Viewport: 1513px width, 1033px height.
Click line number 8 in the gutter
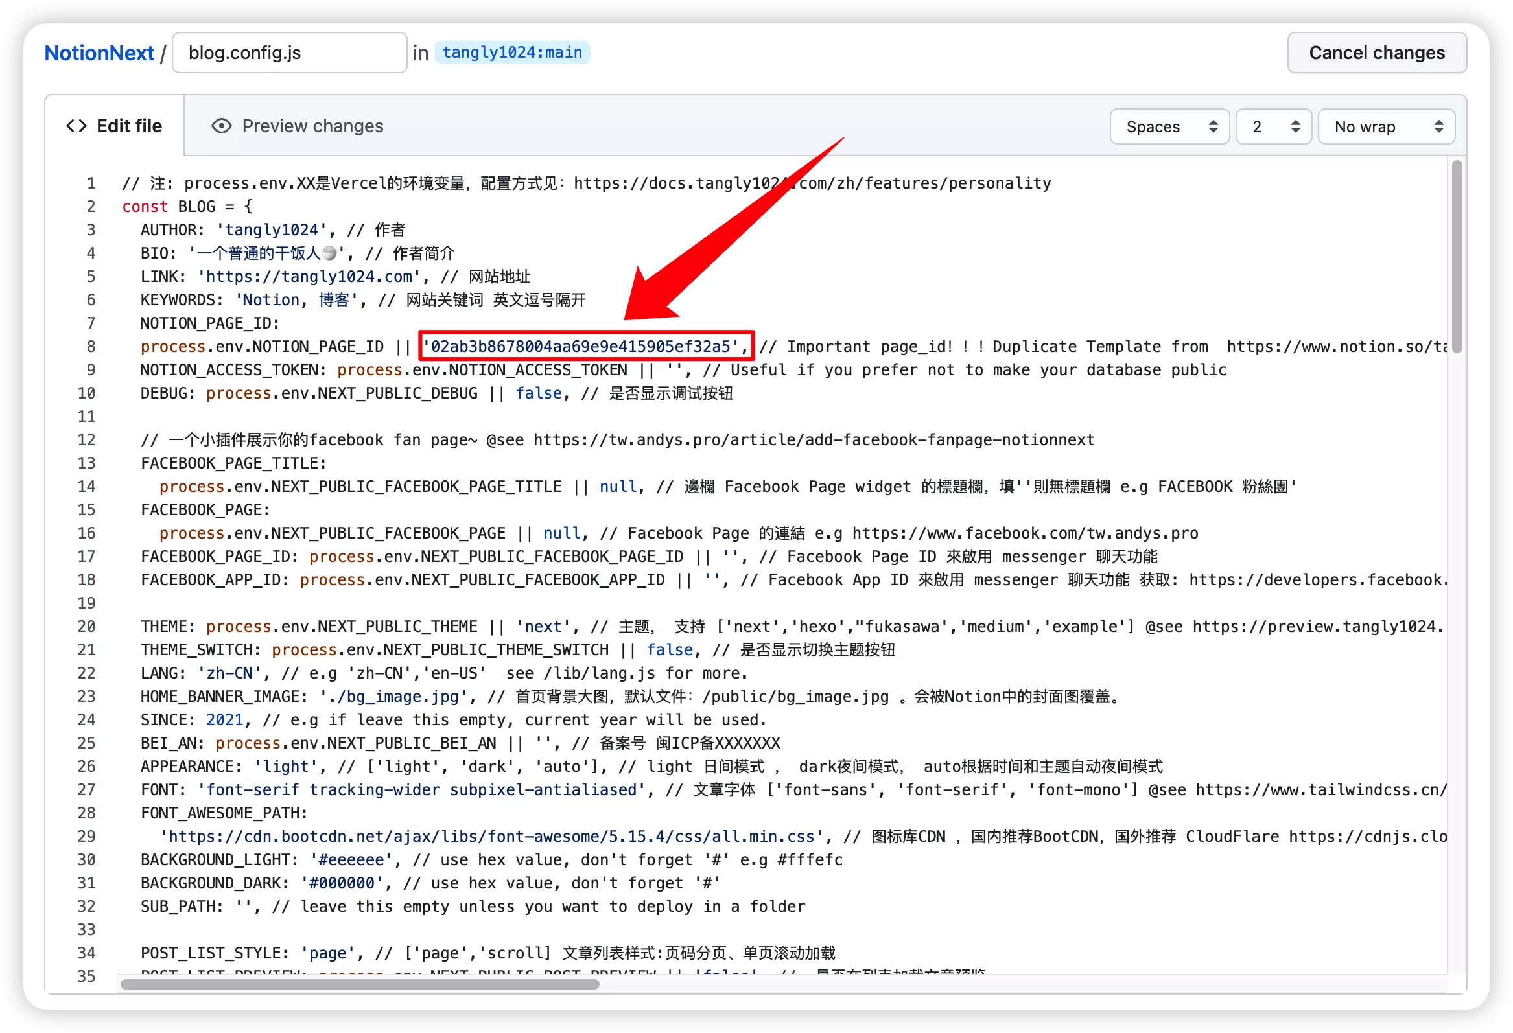coord(91,346)
